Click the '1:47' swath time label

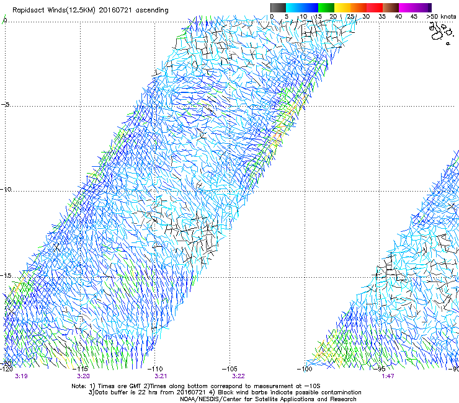388,376
